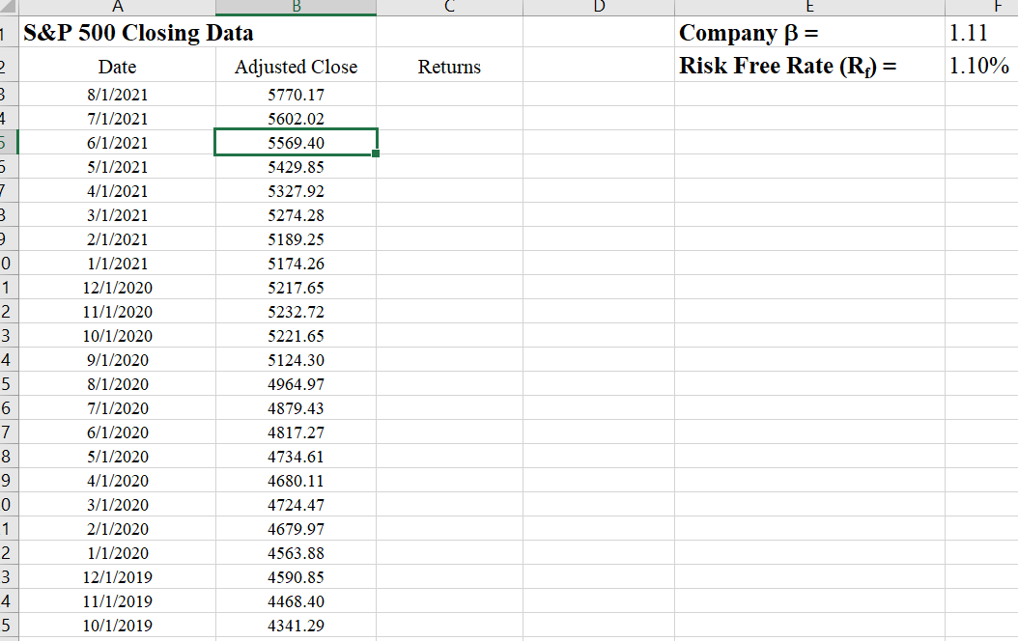Select the column A header
This screenshot has width=1018, height=641.
pos(118,6)
